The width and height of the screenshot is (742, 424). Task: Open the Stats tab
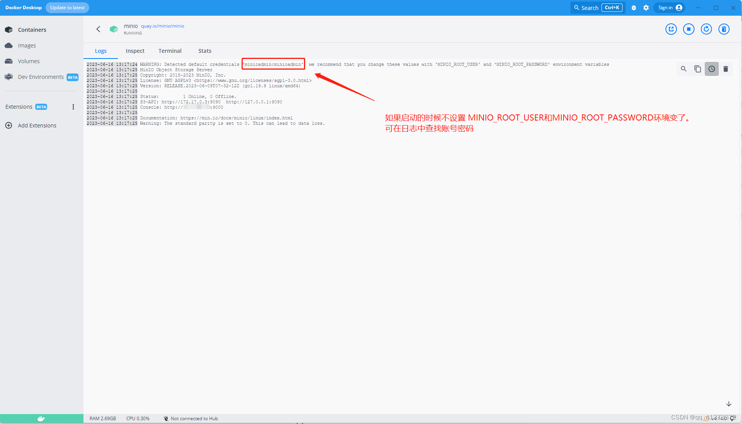(x=204, y=51)
